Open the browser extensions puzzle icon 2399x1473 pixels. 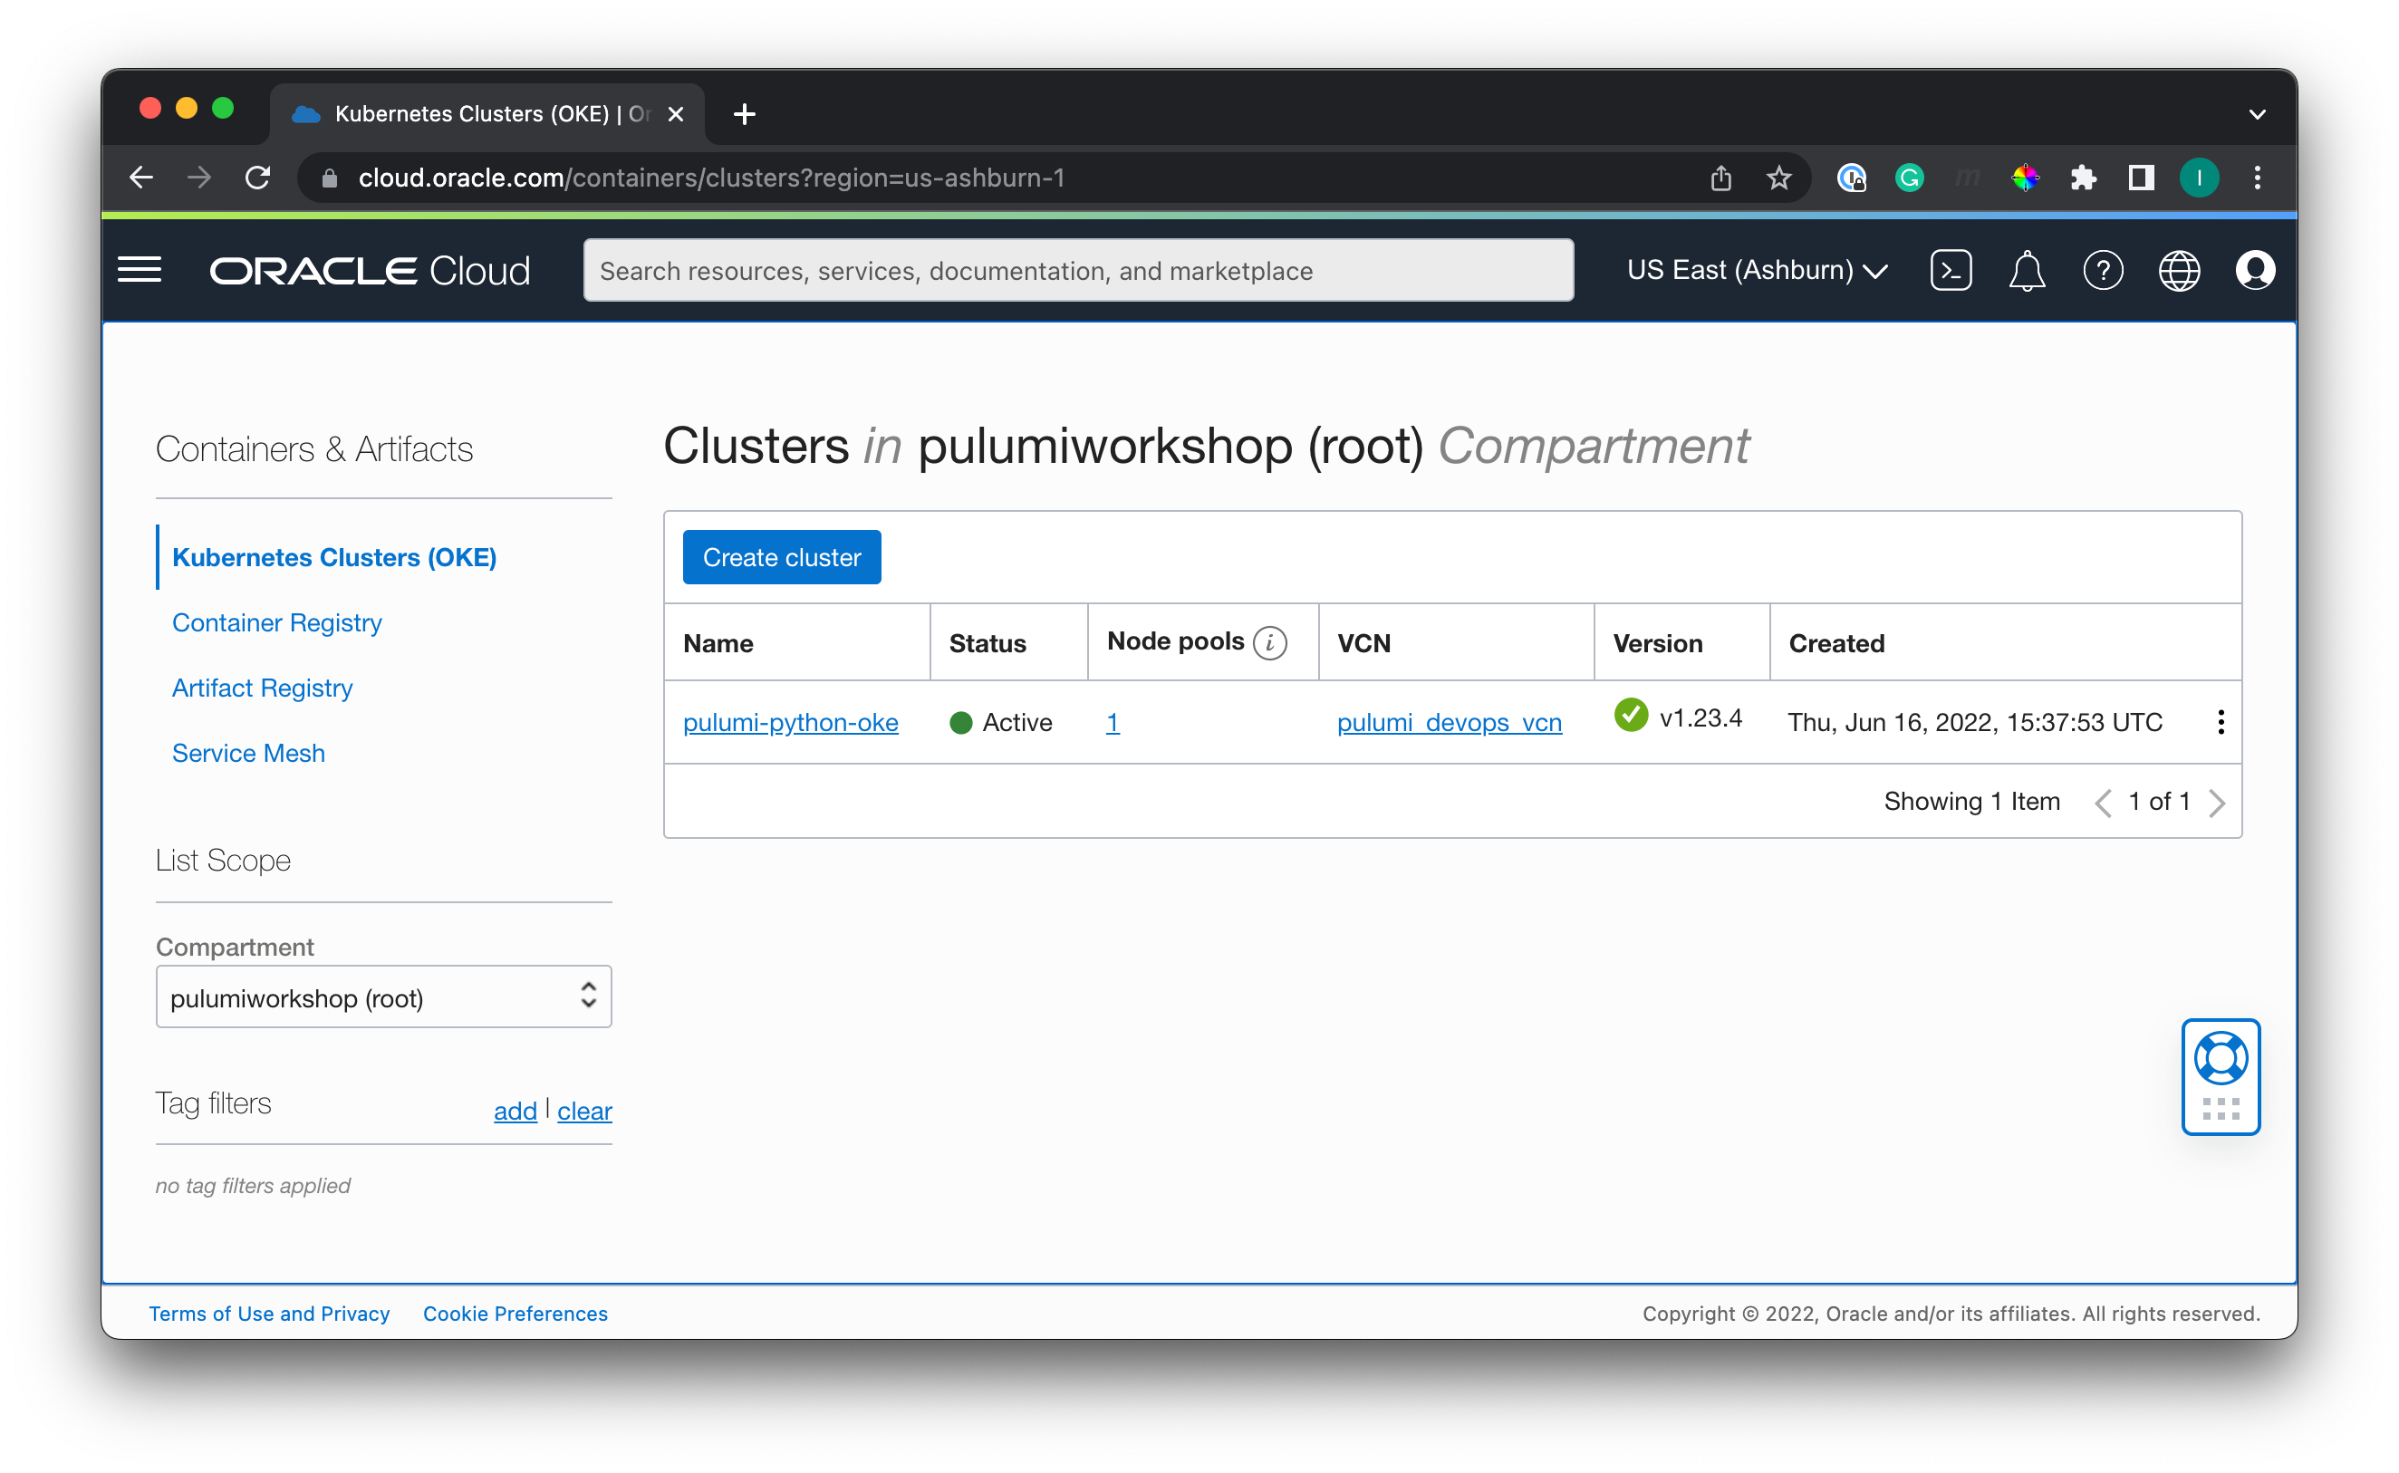2083,178
